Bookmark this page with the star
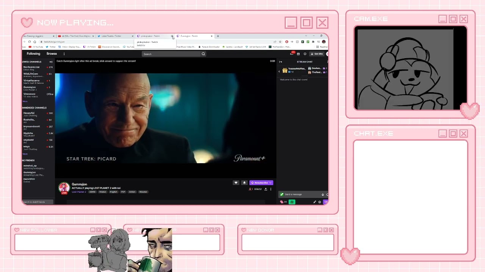 coord(280,42)
